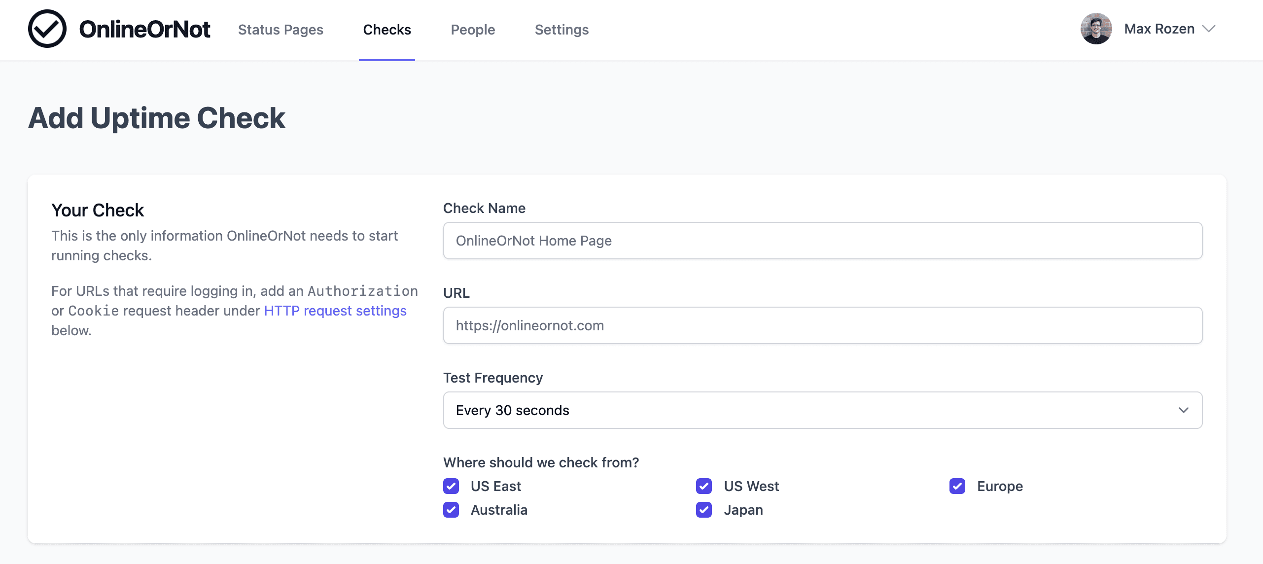1263x564 pixels.
Task: Switch to the Status Pages tab
Action: pos(280,30)
